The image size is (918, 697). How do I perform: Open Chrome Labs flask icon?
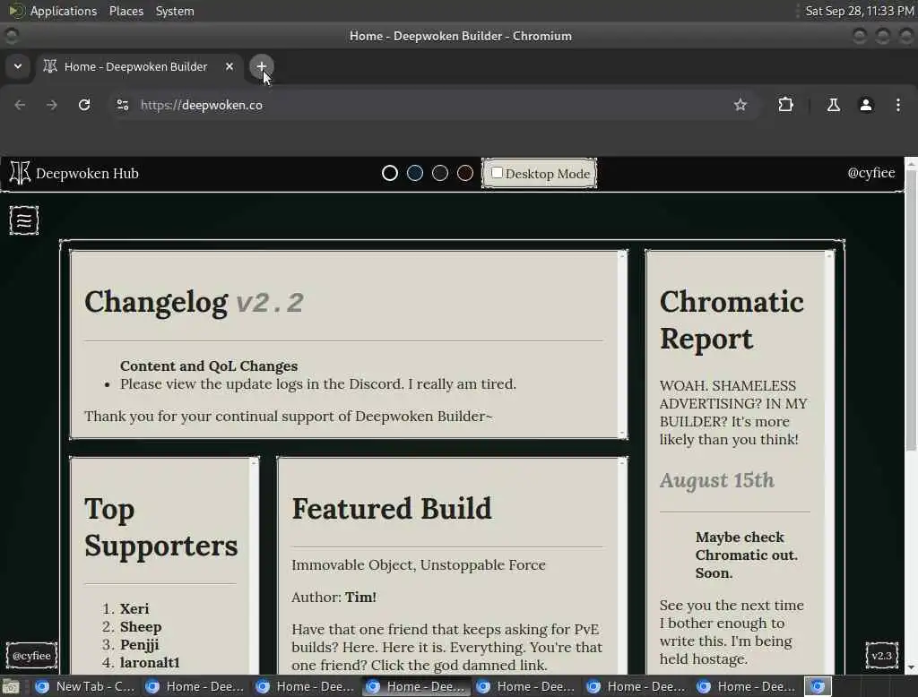coord(833,105)
